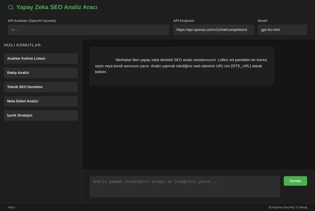Click the Yapay Zeka SEO Analiz Aracı title
The width and height of the screenshot is (315, 211).
coord(57,7)
